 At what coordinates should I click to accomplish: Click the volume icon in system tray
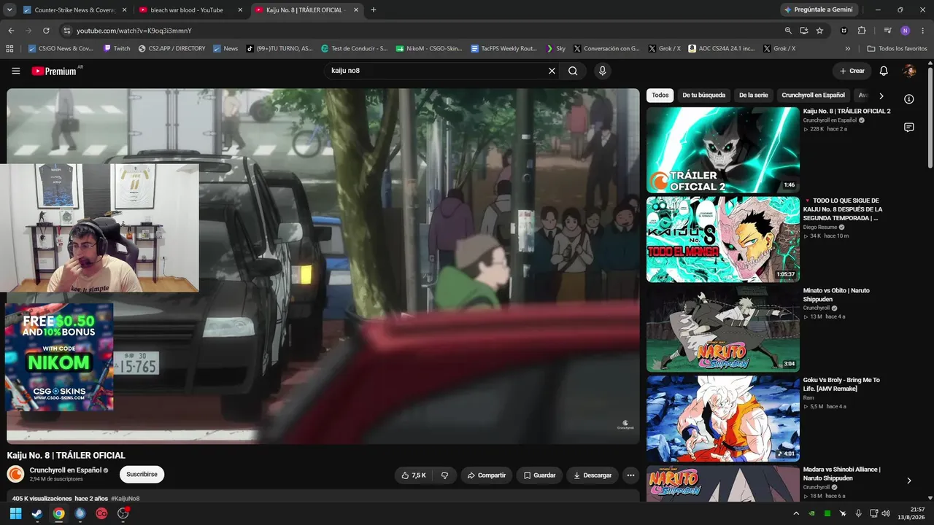[886, 513]
